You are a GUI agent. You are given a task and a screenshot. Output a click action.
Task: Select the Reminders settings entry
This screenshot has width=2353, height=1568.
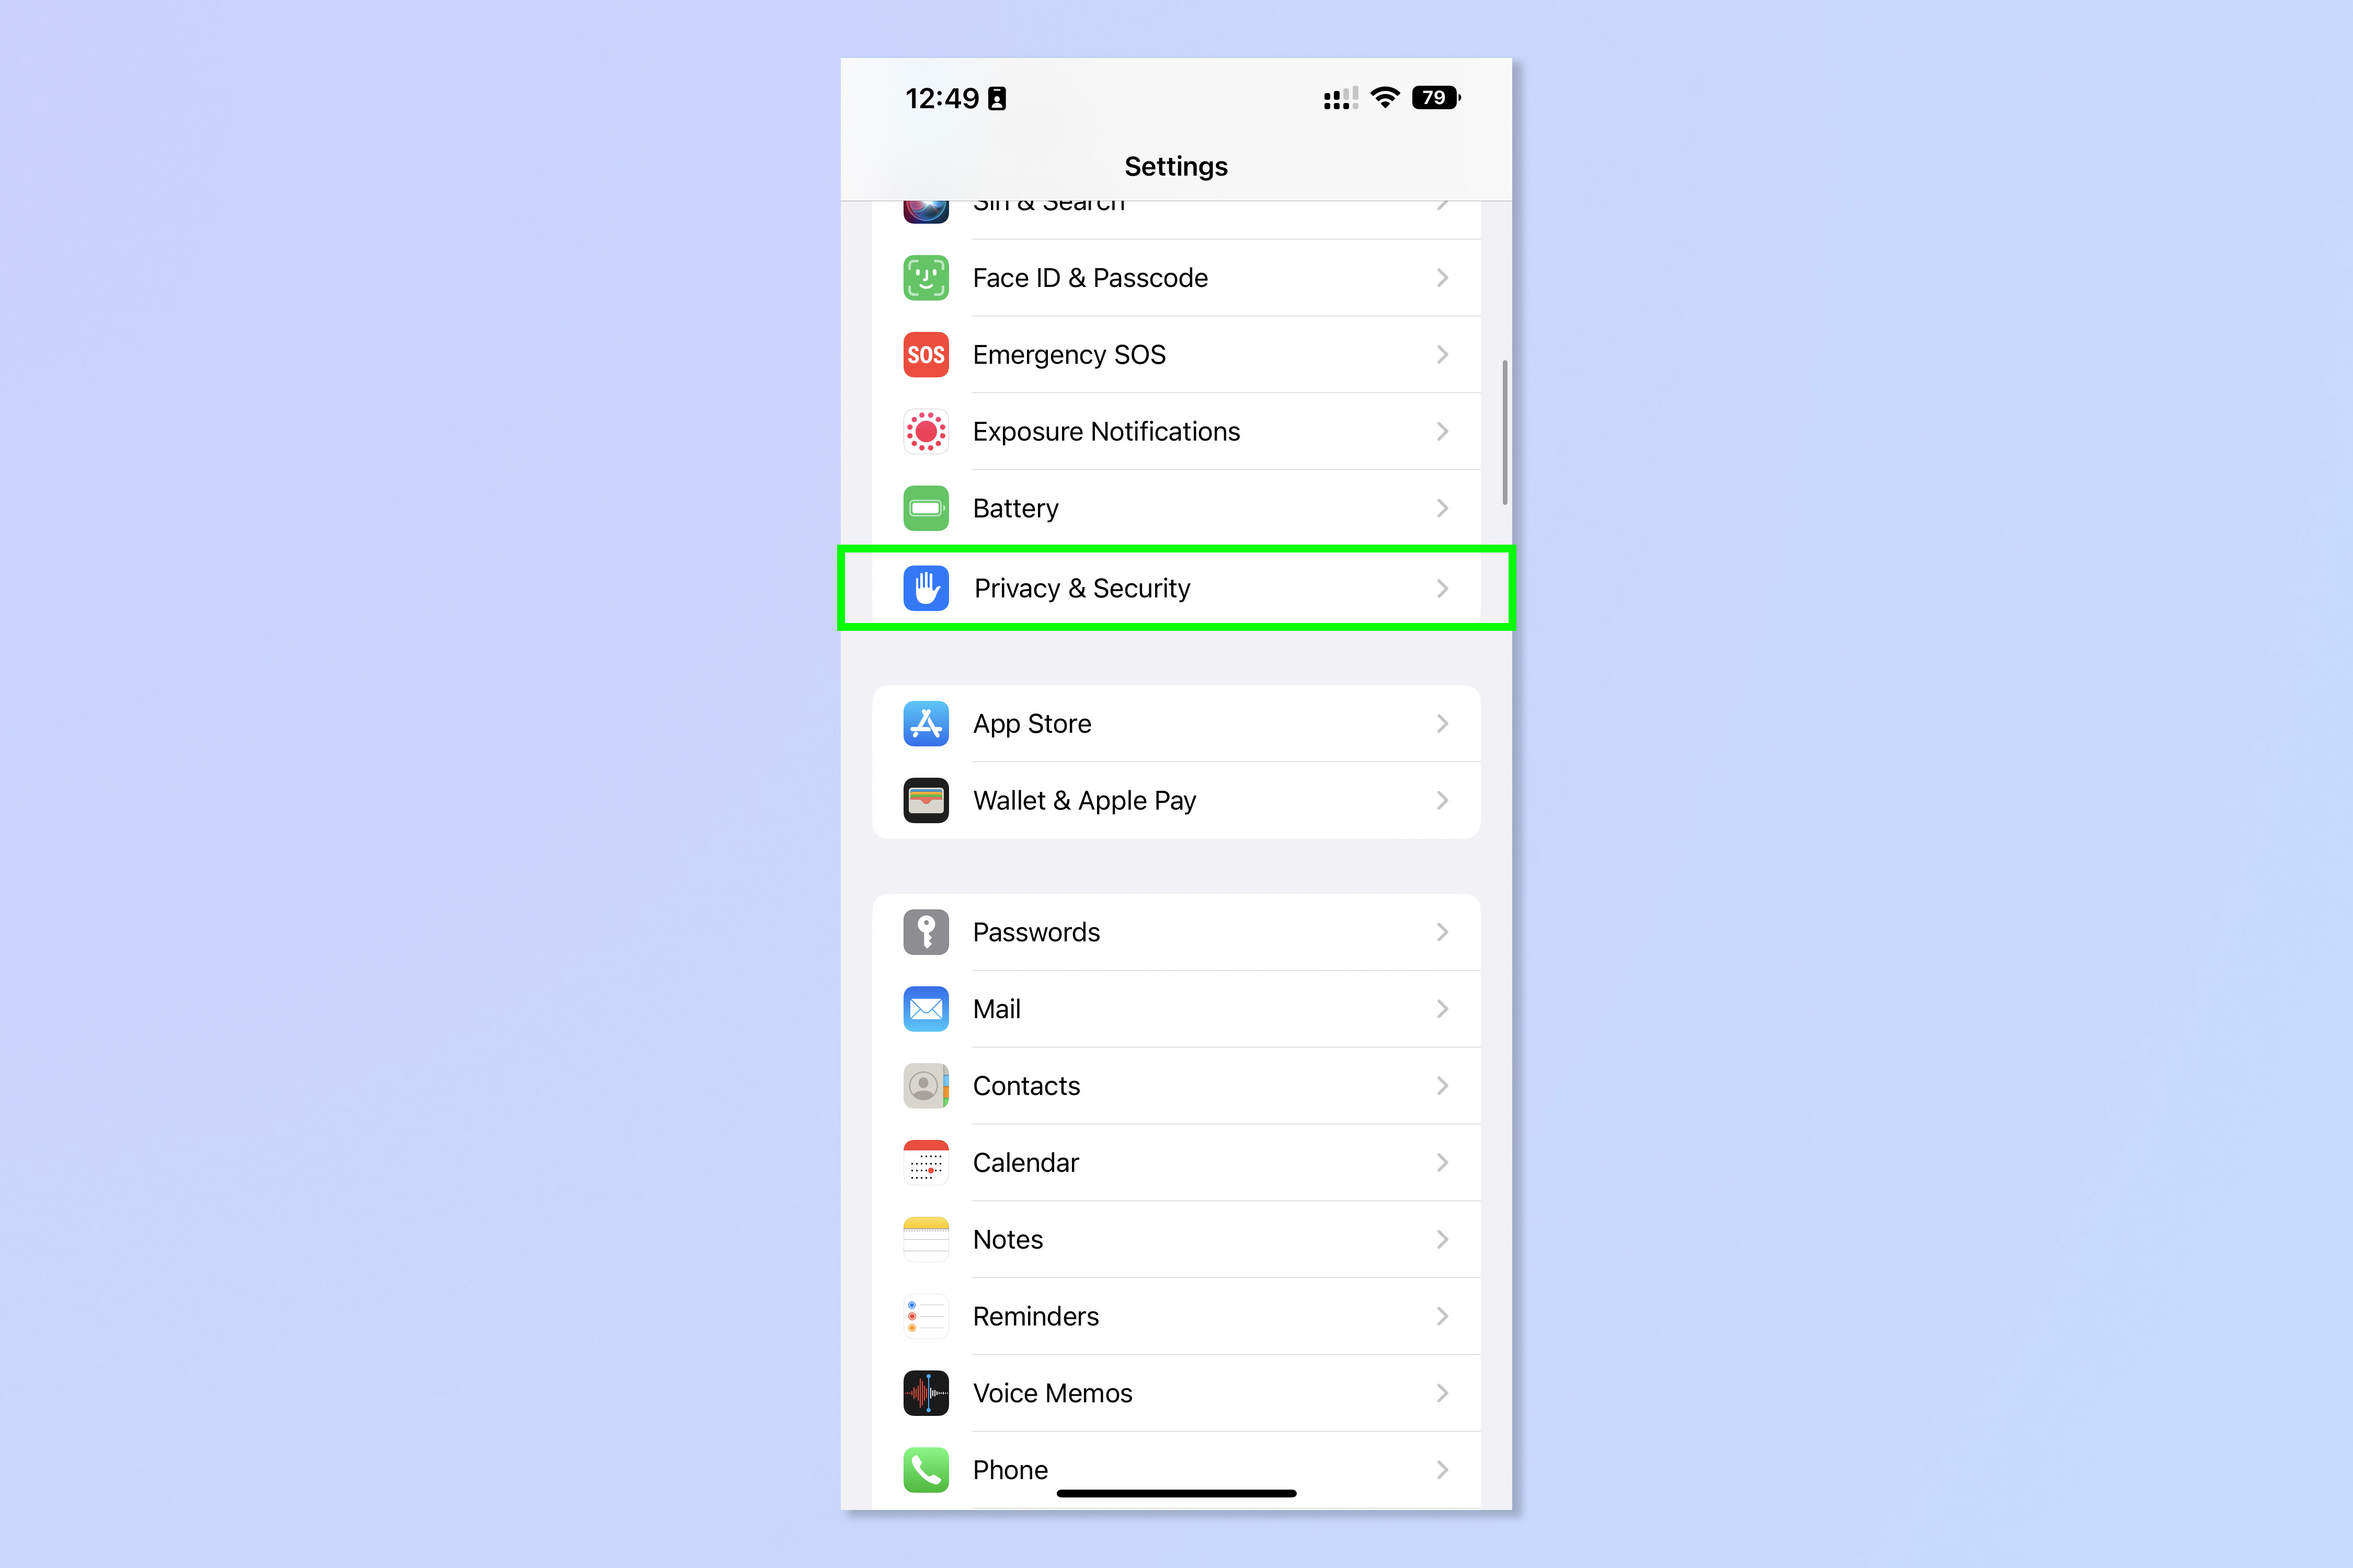coord(1176,1315)
